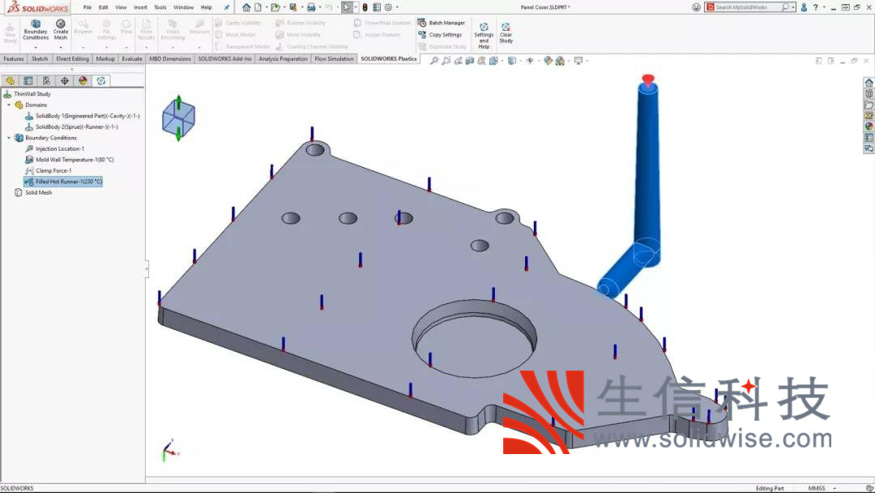Open the Plastics manager panel tab
The width and height of the screenshot is (875, 493).
click(x=101, y=81)
